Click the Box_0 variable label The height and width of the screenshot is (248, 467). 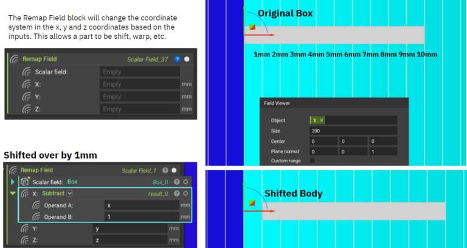(x=161, y=182)
